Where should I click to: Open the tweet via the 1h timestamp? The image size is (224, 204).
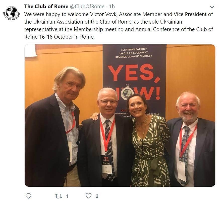coord(112,7)
